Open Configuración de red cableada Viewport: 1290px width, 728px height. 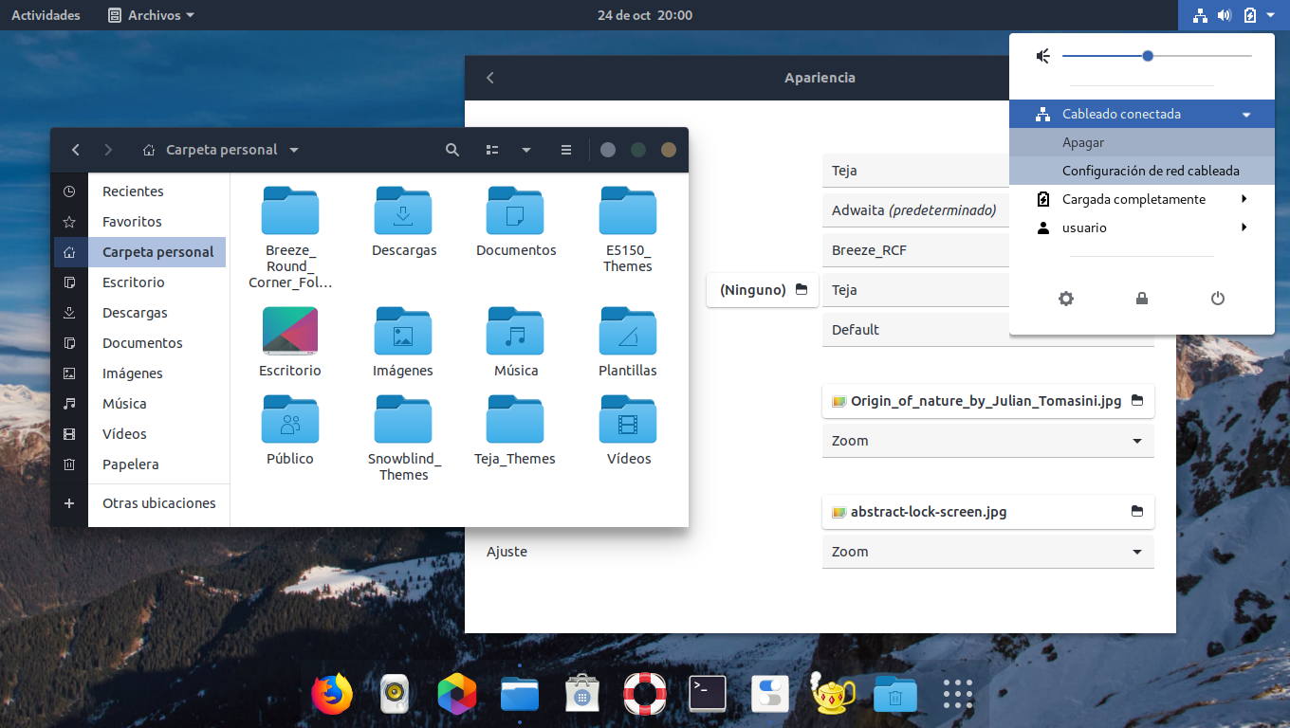(x=1142, y=171)
